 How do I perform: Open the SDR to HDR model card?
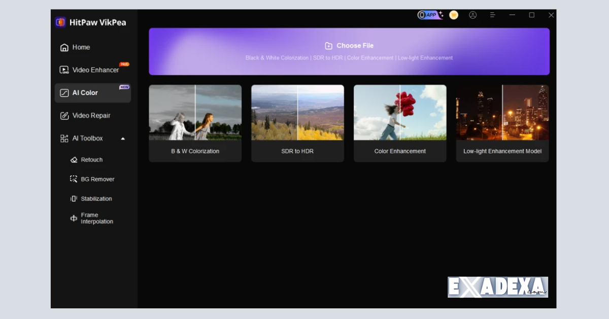click(297, 123)
